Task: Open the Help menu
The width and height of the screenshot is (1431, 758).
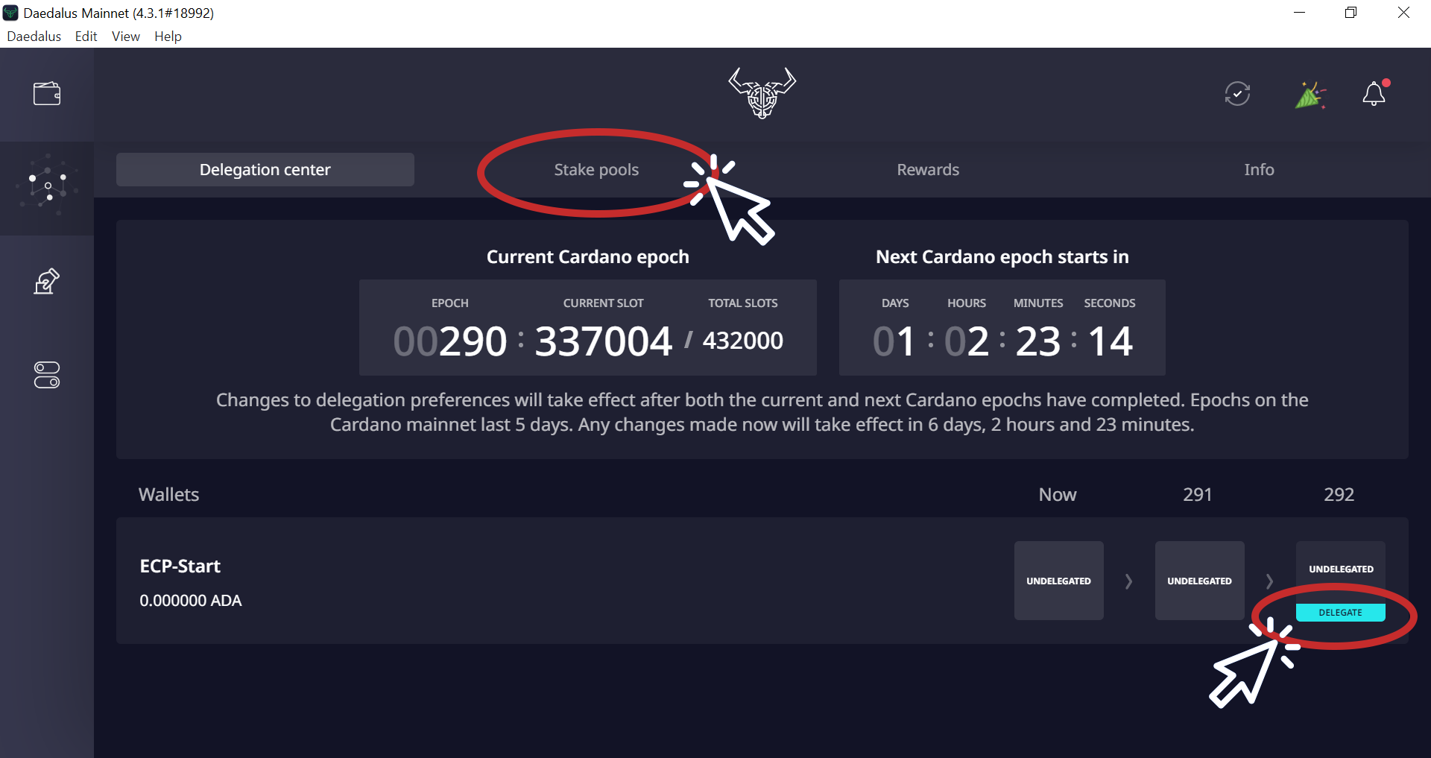Action: 168,37
